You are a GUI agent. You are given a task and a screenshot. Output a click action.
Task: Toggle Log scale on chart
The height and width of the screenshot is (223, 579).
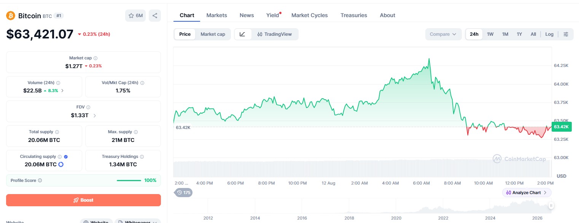coord(549,34)
